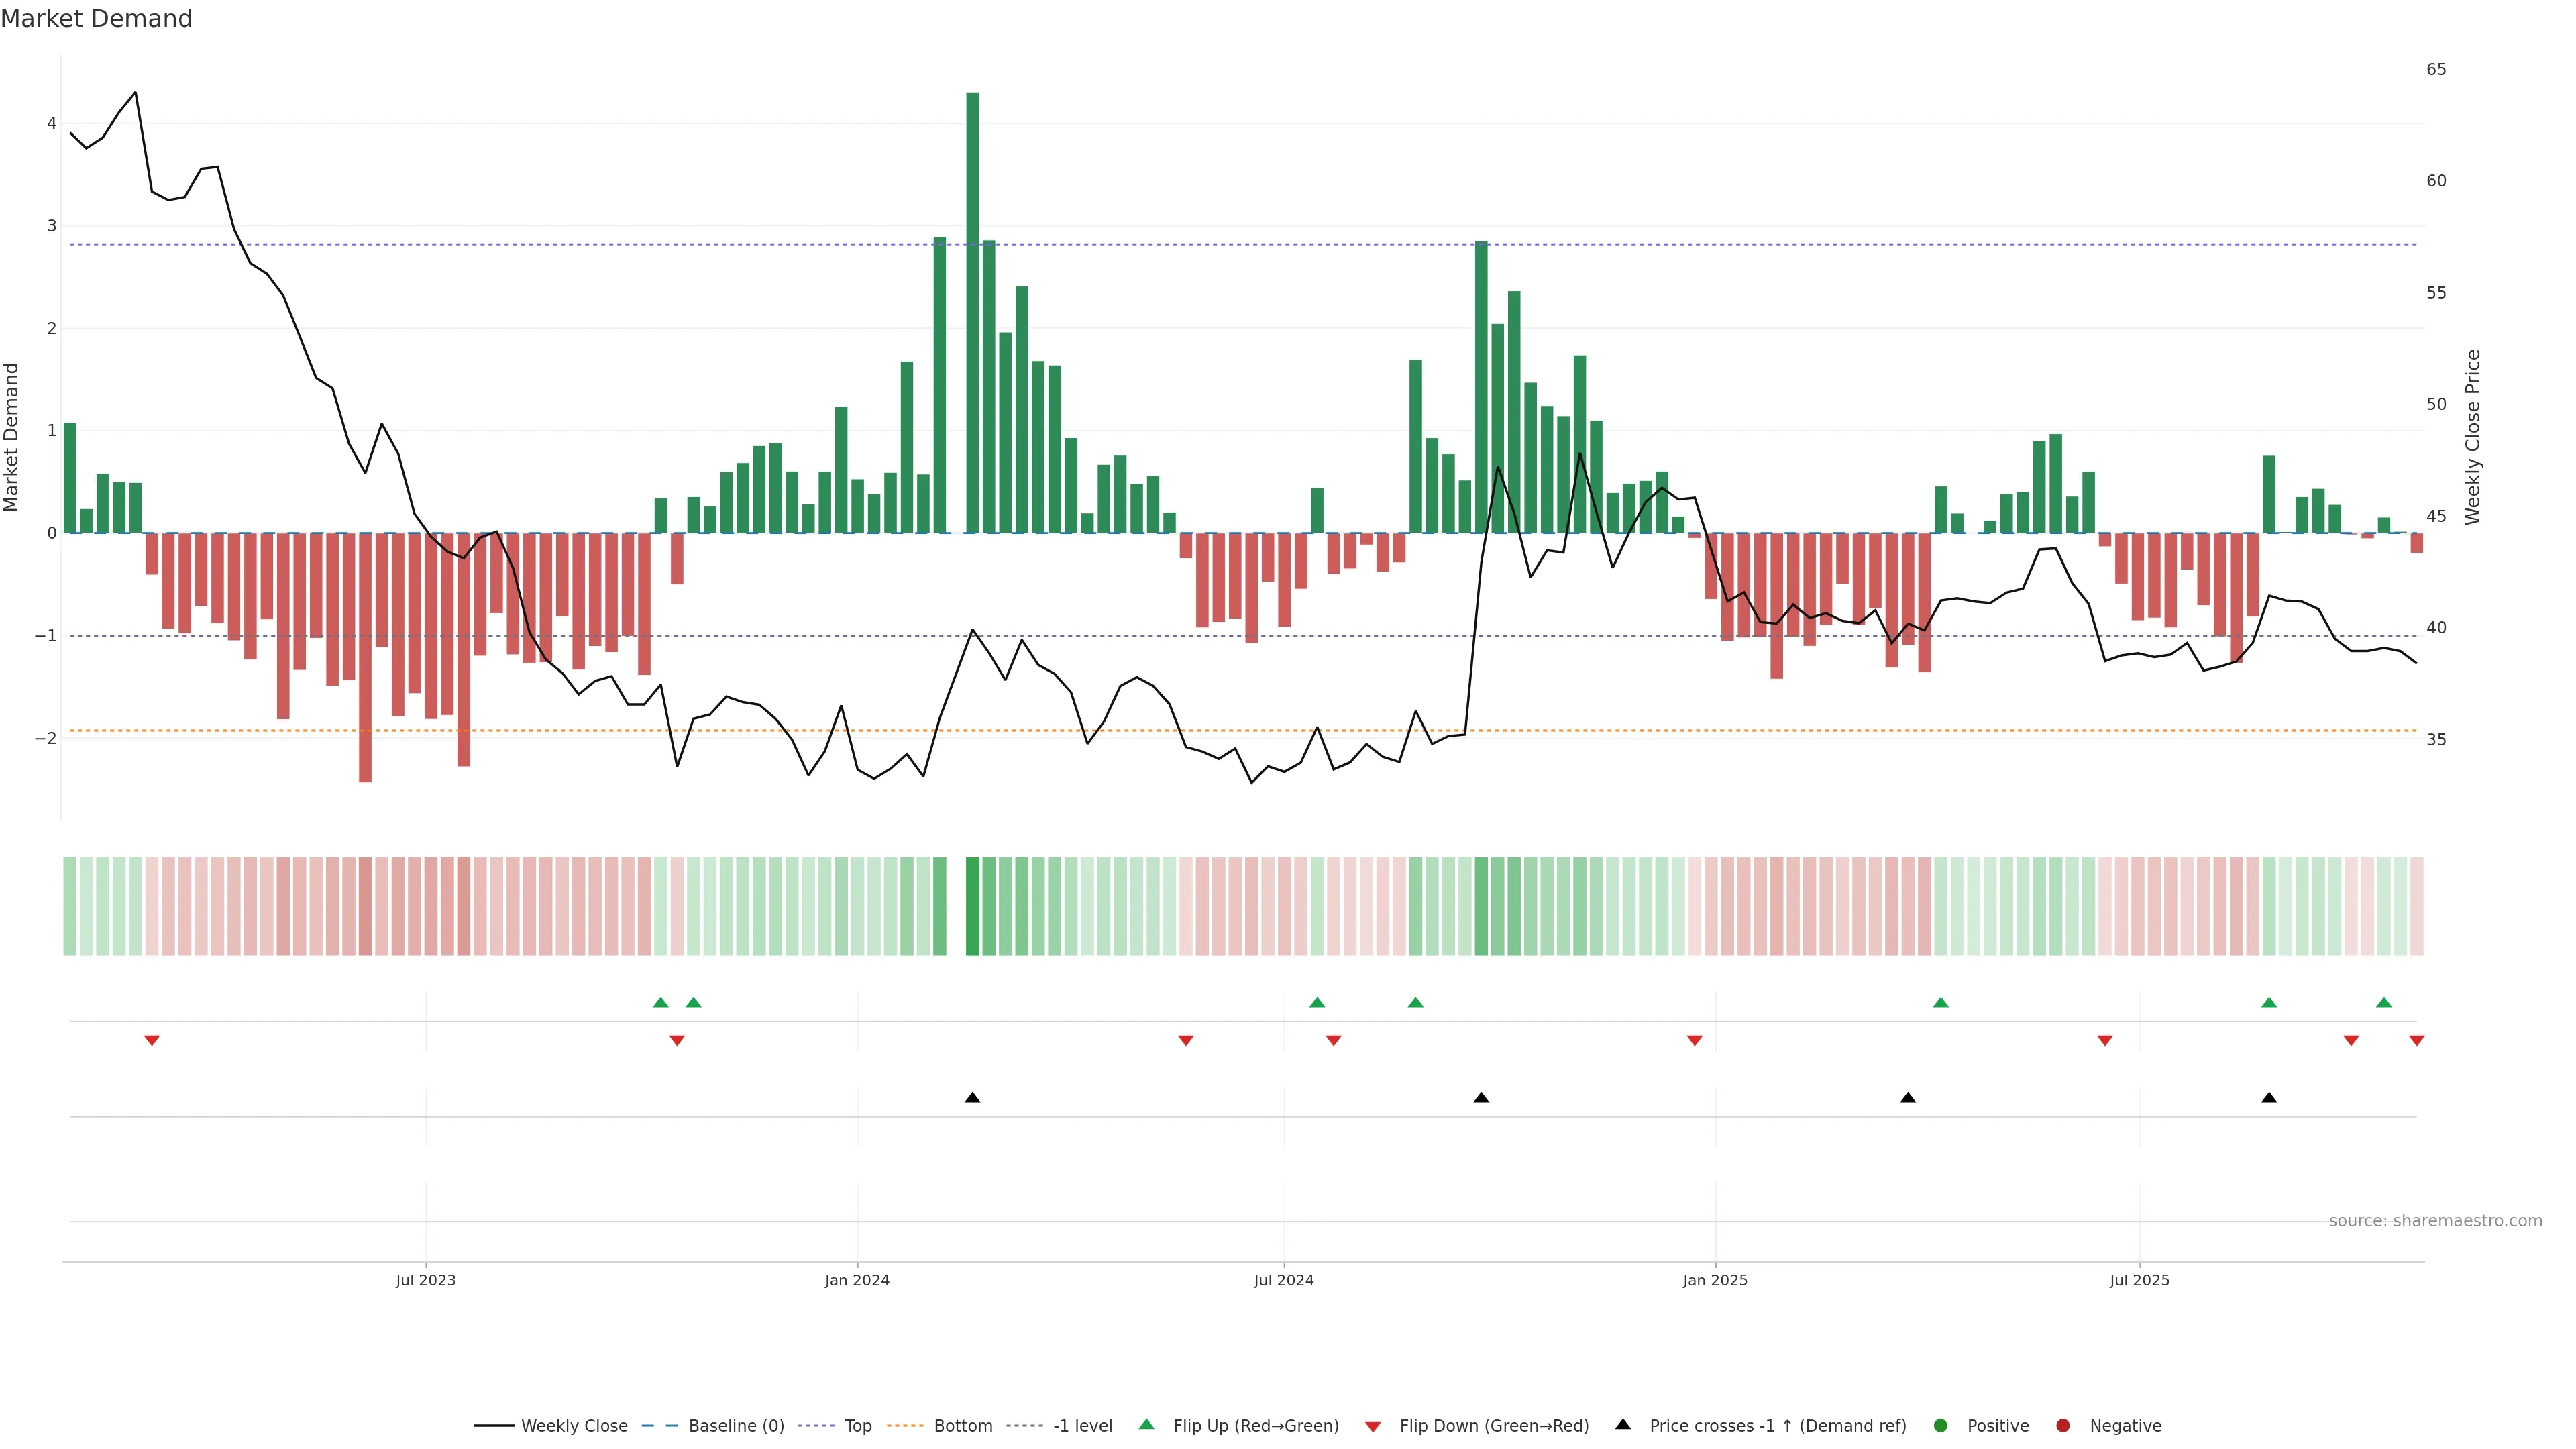Image resolution: width=2576 pixels, height=1449 pixels.
Task: Click the source: sharemaestro.com text
Action: click(2435, 1220)
